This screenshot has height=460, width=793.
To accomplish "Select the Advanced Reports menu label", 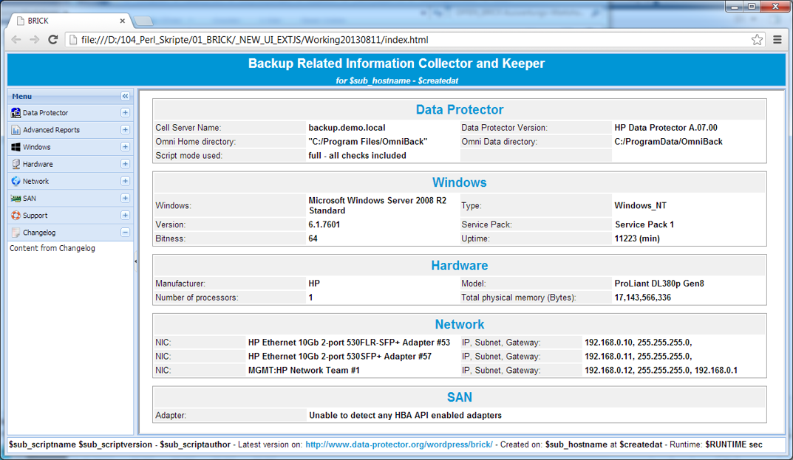I will (x=51, y=130).
